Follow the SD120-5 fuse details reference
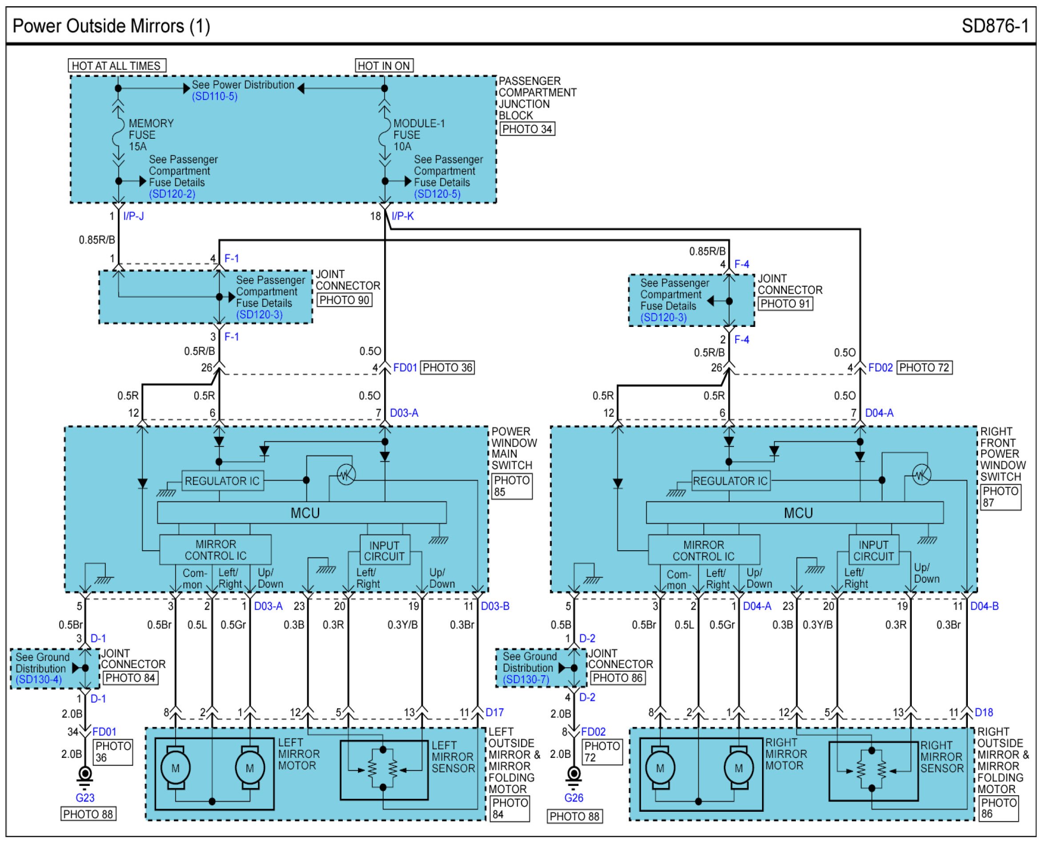Screen dimensions: 1043x842 pyautogui.click(x=437, y=194)
